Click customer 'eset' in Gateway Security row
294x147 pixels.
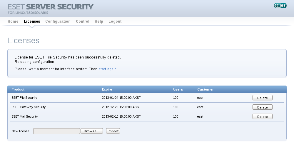(200, 107)
